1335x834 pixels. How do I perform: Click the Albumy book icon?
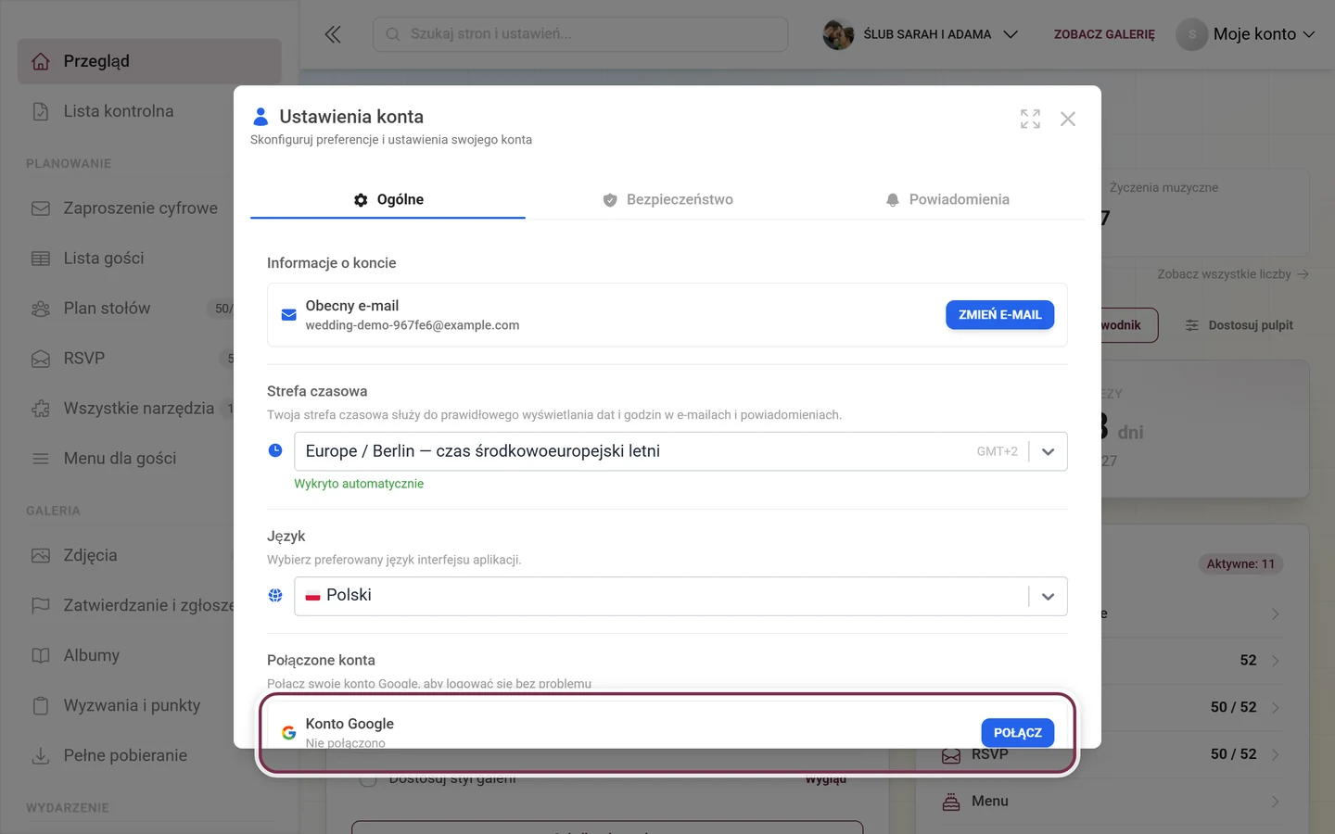tap(41, 656)
